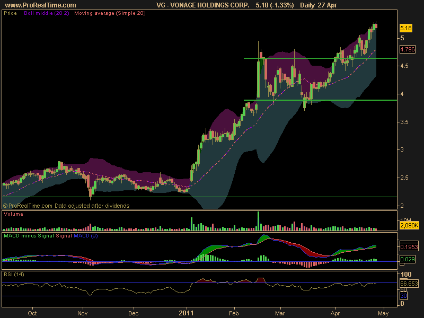The height and width of the screenshot is (318, 424).
Task: Click the 3.5 price axis label
Action: 404,122
